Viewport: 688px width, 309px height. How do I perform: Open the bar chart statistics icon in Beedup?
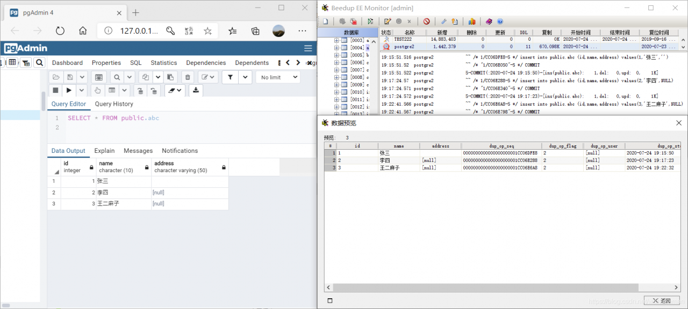click(x=471, y=21)
